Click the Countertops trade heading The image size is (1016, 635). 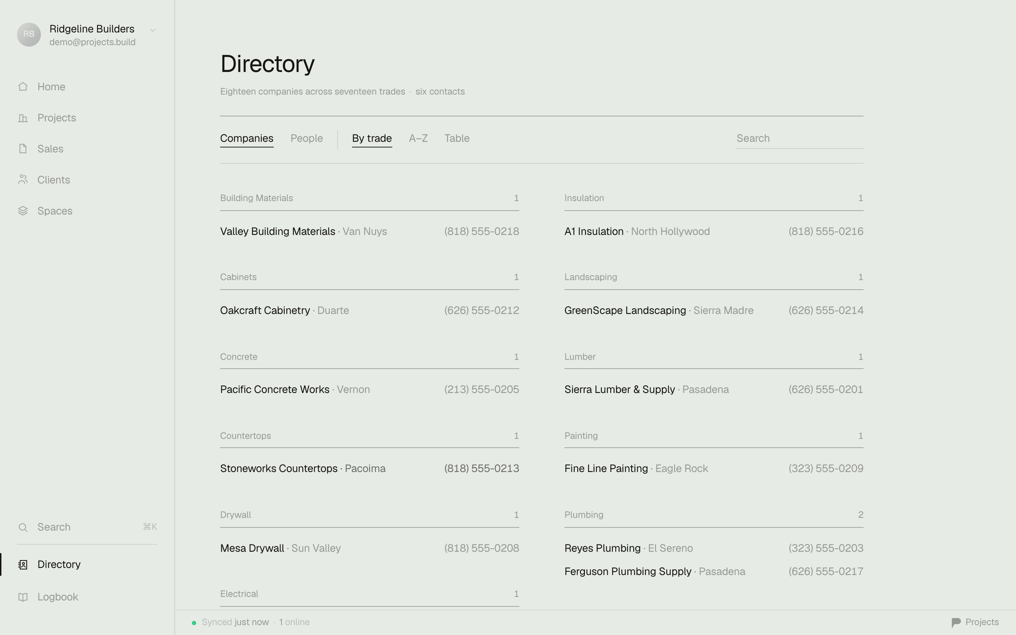(x=245, y=436)
